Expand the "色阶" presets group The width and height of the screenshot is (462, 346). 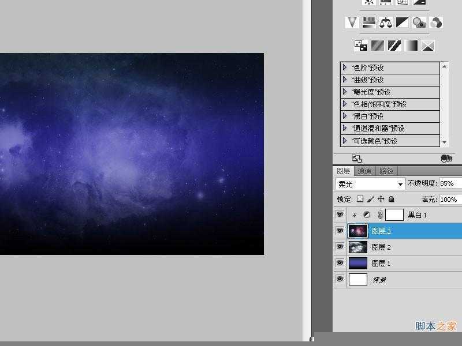point(344,67)
